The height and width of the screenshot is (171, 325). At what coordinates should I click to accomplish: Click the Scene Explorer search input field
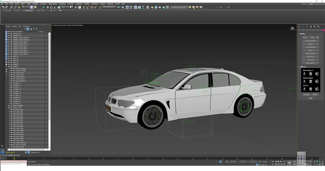coord(15,29)
